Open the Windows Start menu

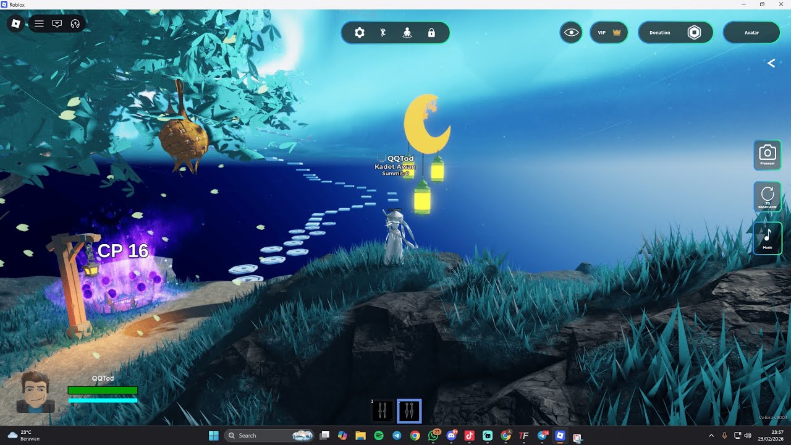(x=214, y=436)
